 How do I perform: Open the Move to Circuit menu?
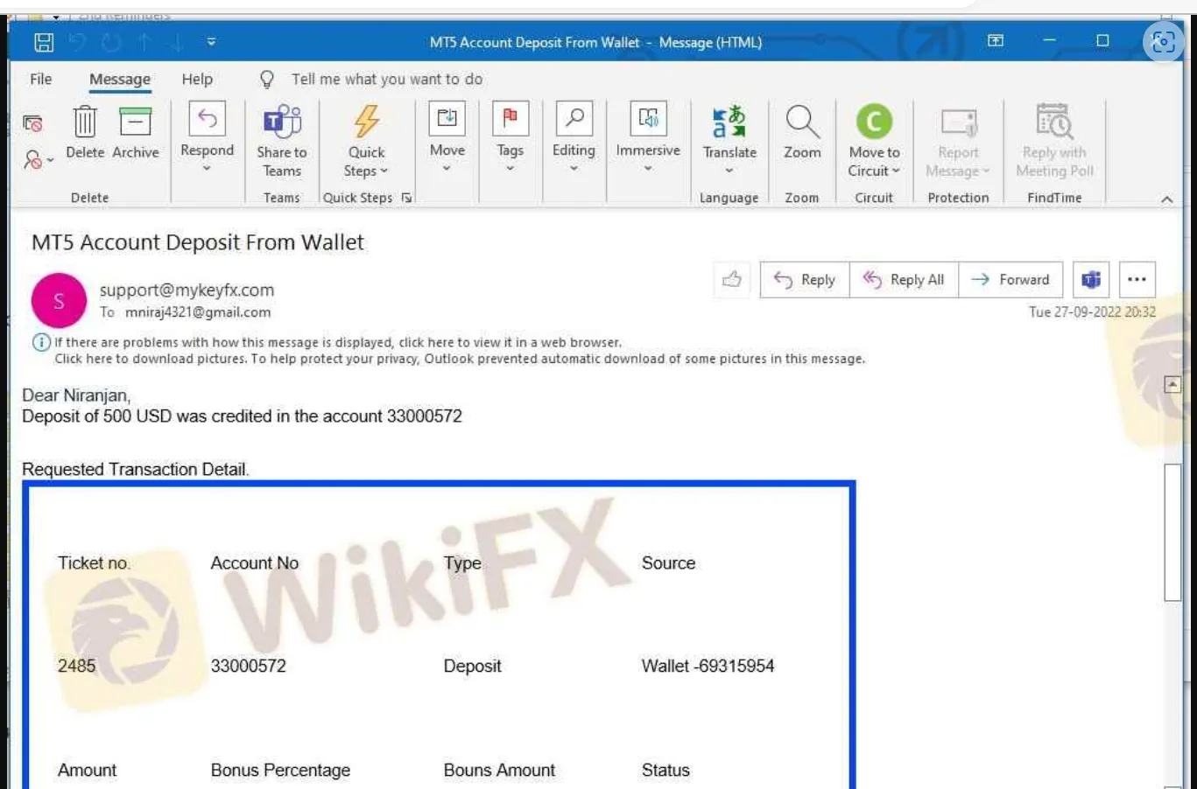[874, 141]
